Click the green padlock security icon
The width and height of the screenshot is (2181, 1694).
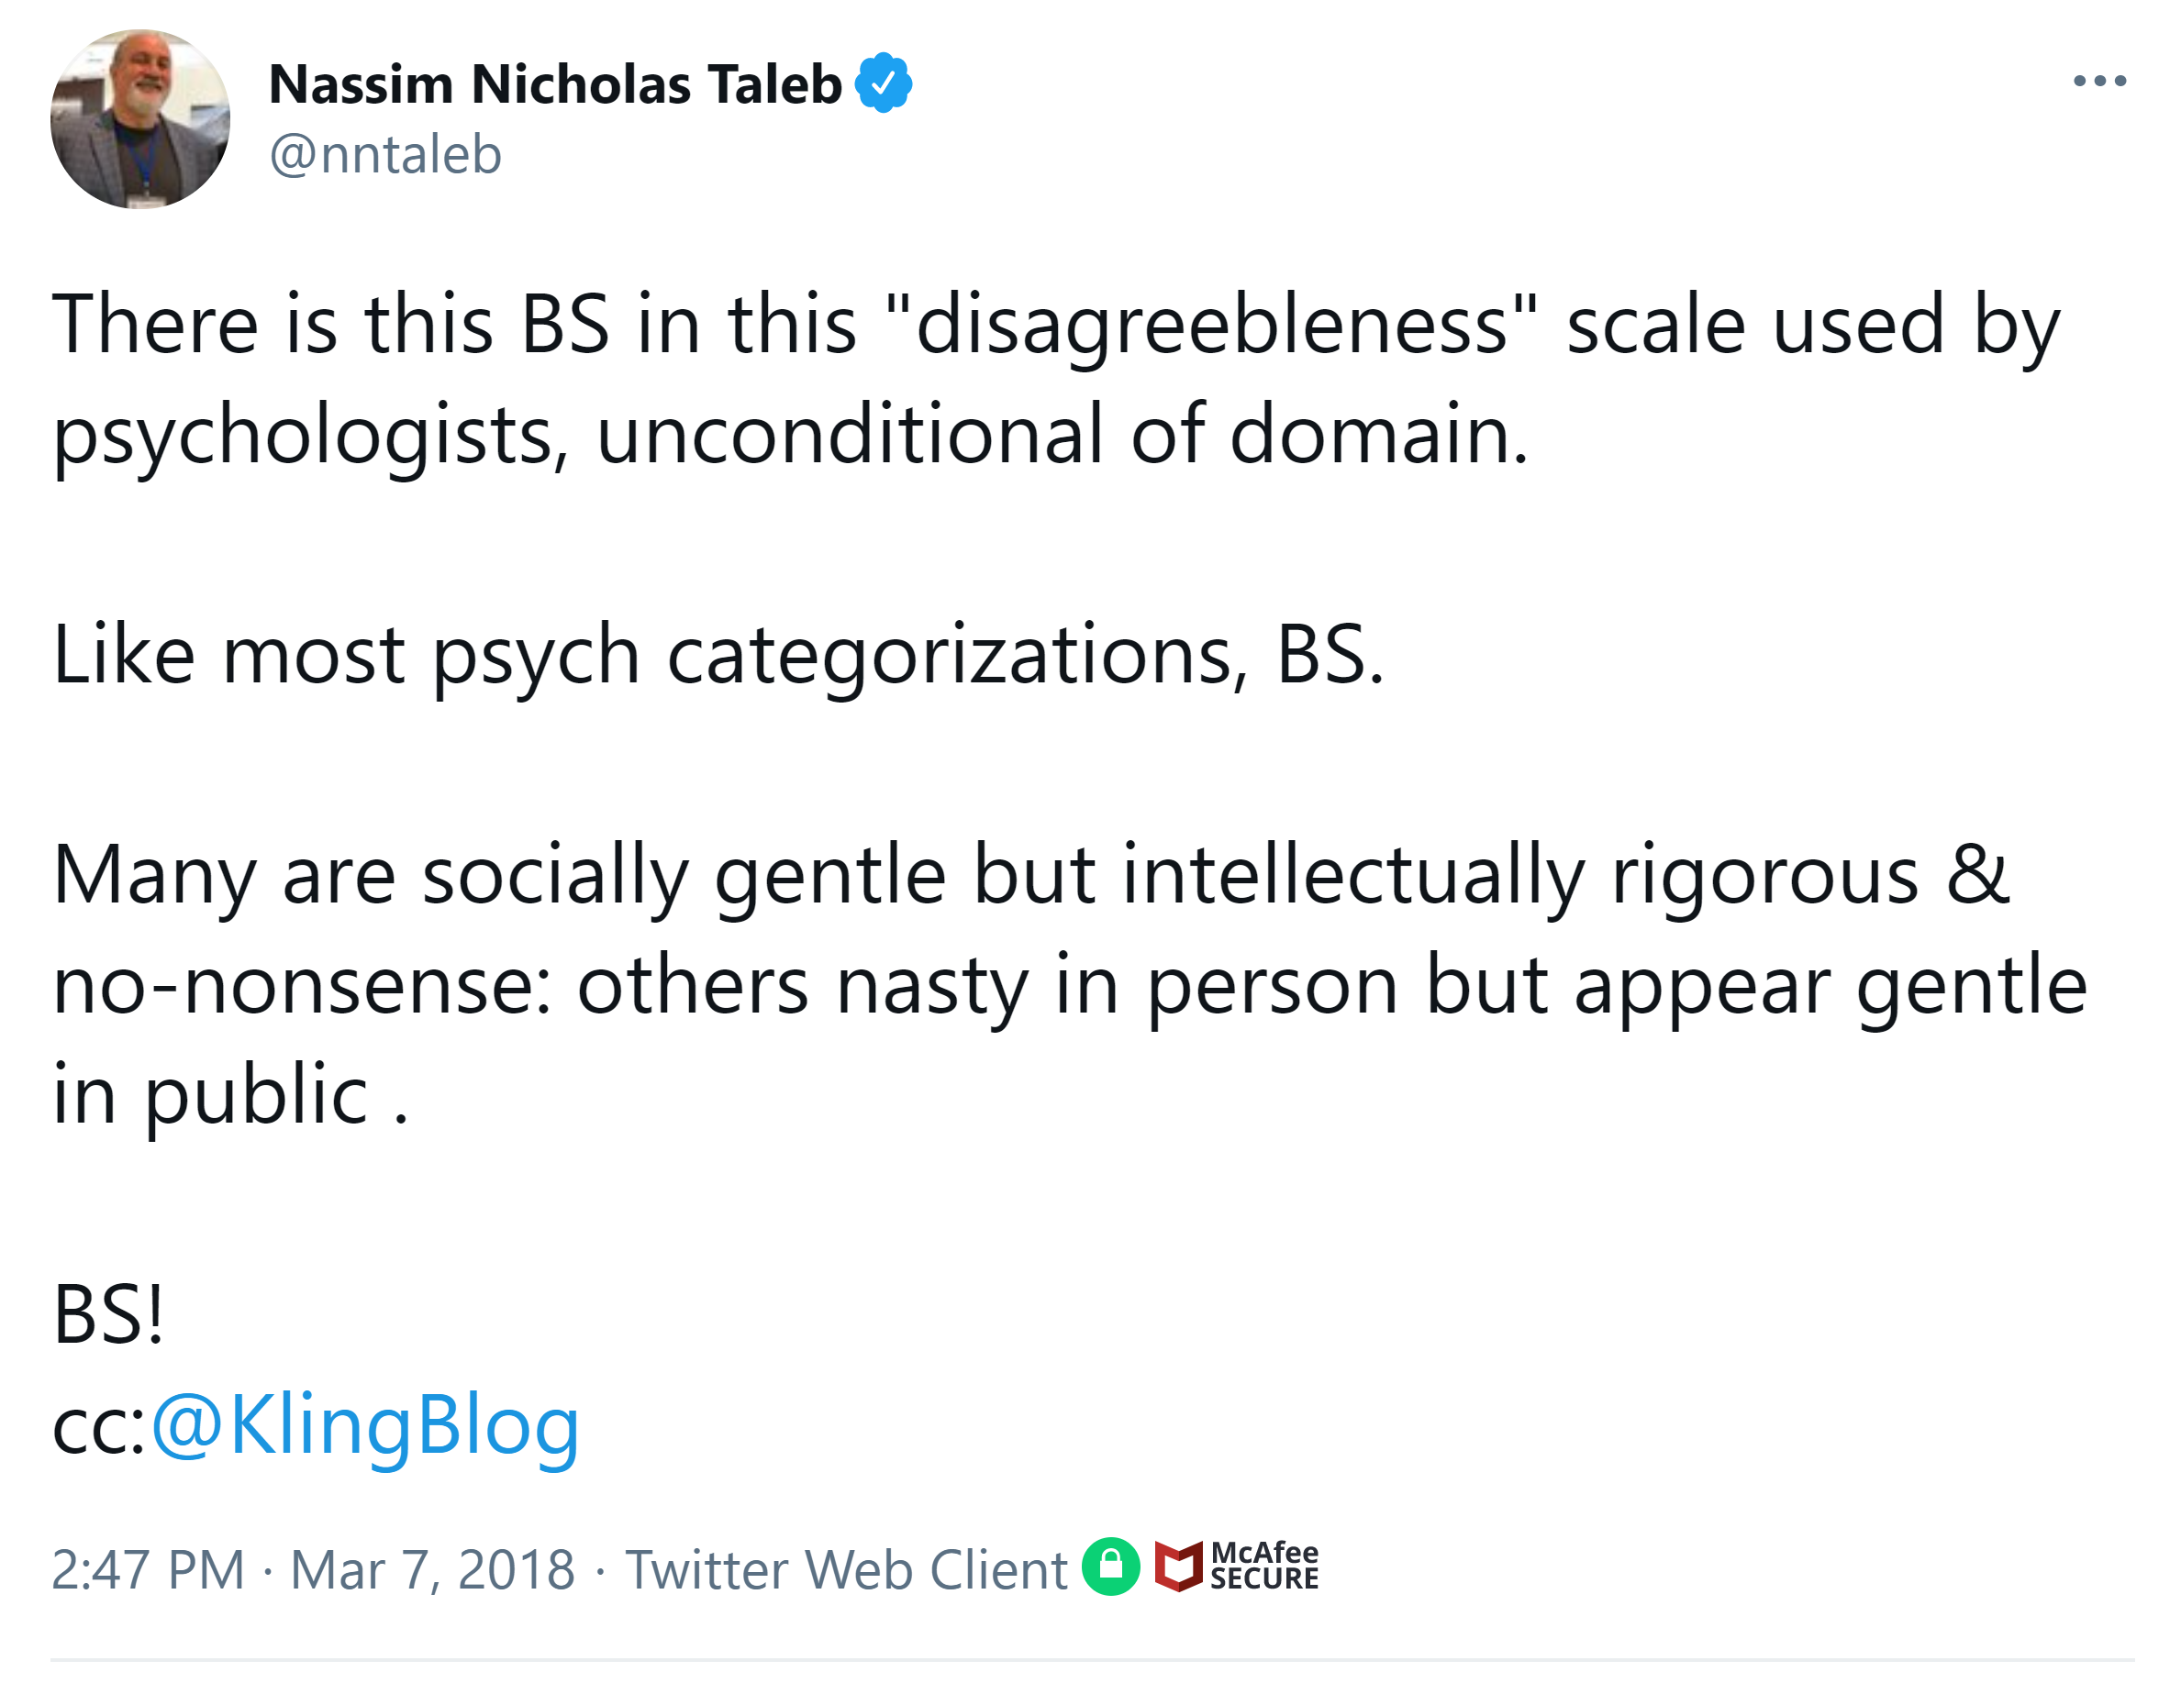click(1110, 1567)
